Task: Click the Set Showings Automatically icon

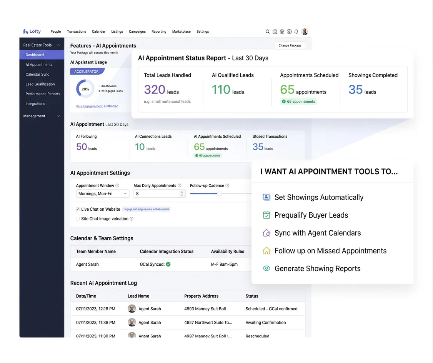Action: 266,197
